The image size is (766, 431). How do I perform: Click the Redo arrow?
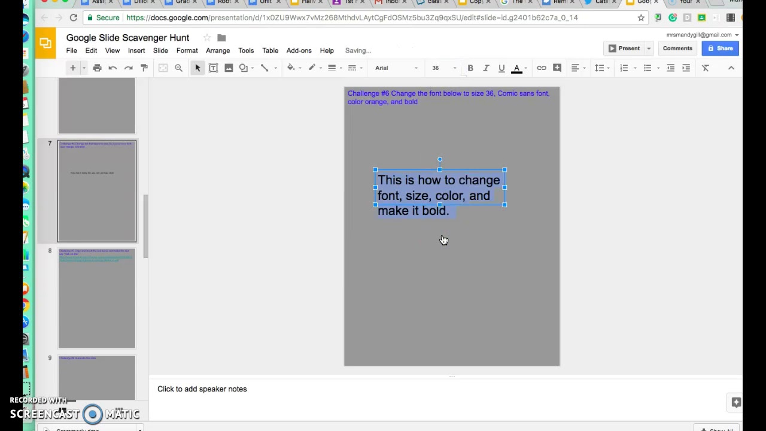click(x=128, y=68)
